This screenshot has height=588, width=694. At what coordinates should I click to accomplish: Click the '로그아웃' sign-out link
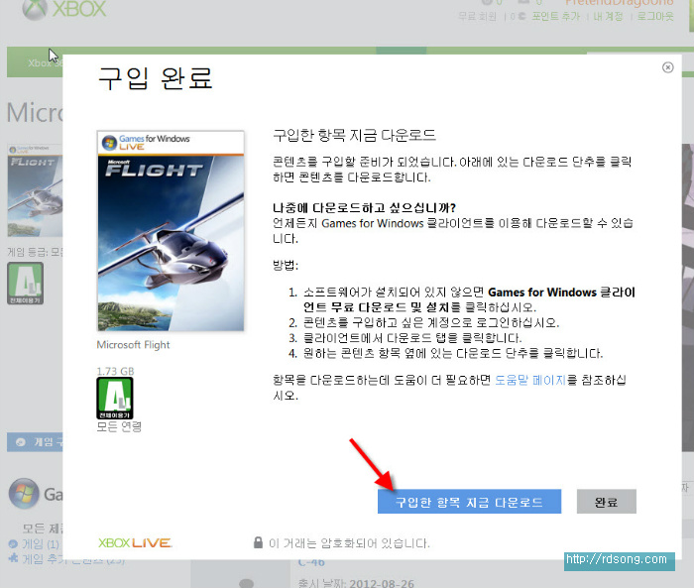pyautogui.click(x=655, y=17)
